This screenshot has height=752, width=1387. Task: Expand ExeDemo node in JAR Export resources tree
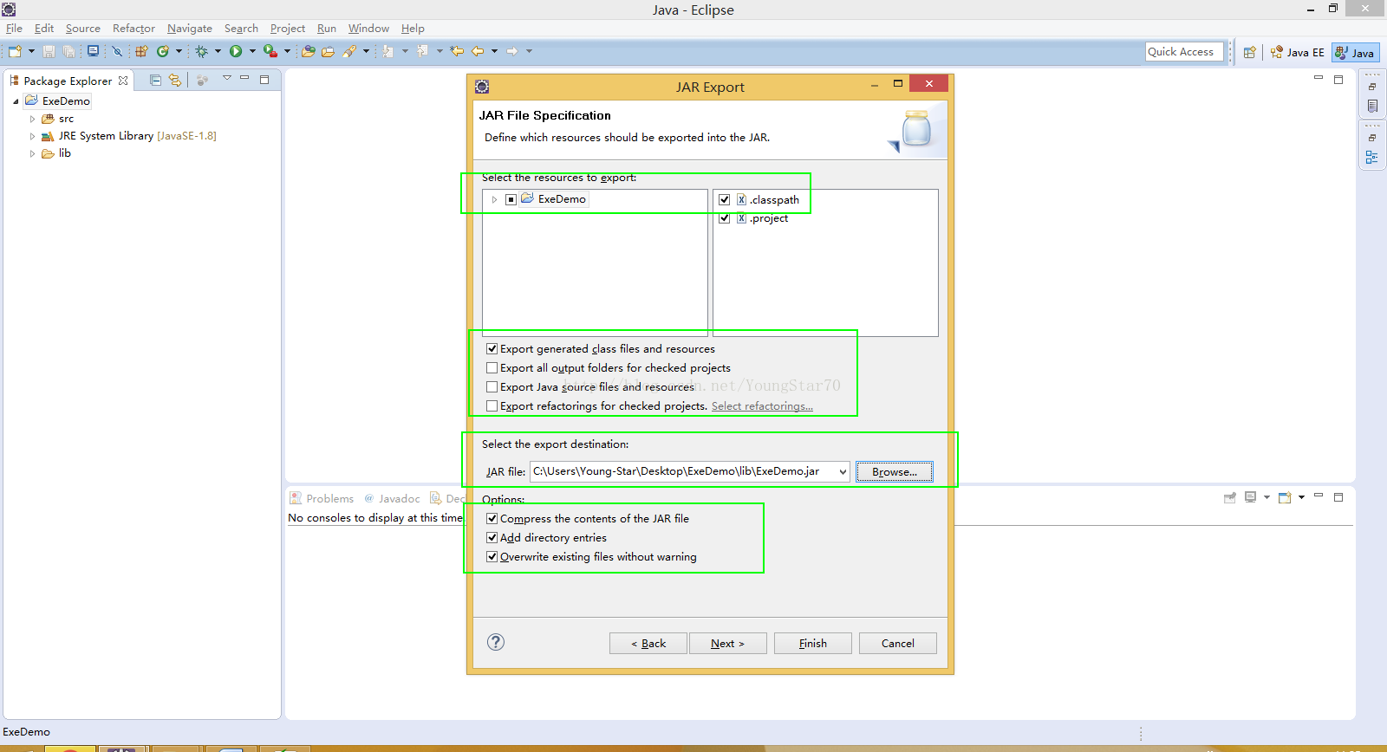tap(495, 199)
